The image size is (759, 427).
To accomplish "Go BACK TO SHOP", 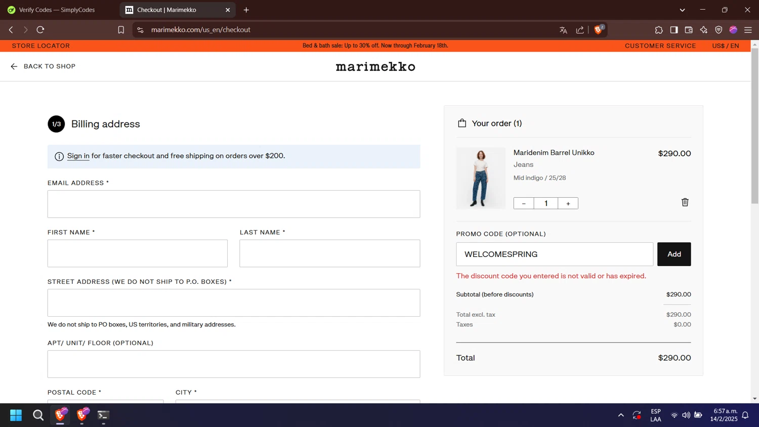I will coord(43,66).
